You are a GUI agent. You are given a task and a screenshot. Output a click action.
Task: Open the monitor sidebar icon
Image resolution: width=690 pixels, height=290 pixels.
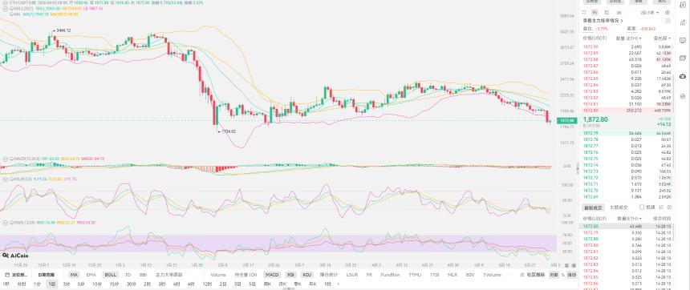tap(683, 40)
